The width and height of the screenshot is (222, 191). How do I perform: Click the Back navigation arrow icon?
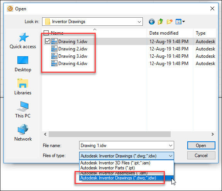click(x=152, y=22)
